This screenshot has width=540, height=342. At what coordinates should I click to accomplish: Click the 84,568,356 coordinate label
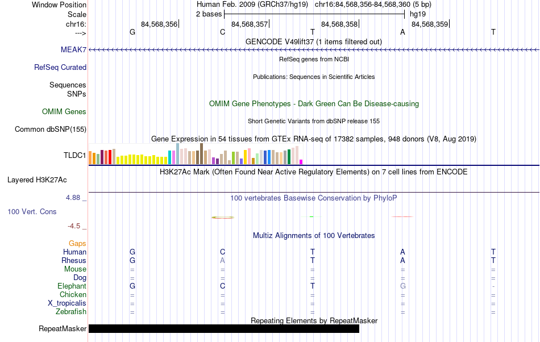pos(159,24)
